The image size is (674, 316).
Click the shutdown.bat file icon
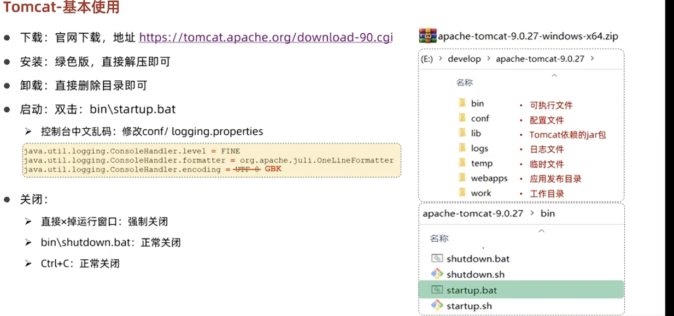click(x=437, y=259)
